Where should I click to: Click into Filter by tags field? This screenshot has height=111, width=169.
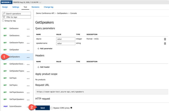click(16, 17)
